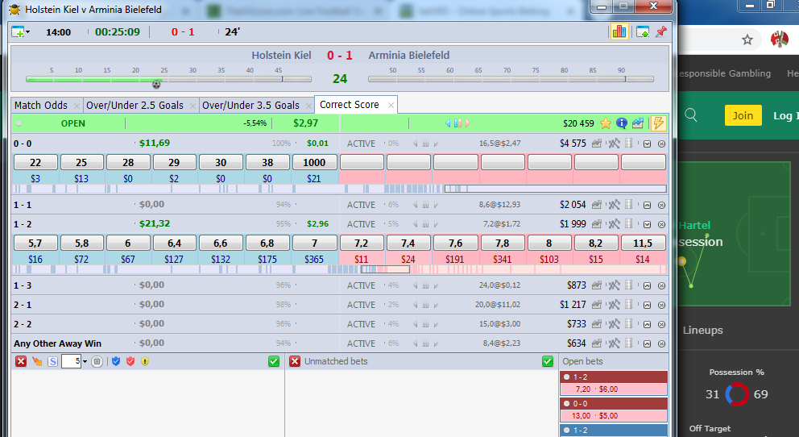Screen dimensions: 799x437
Task: Open the new window icon beside chart
Action: [x=643, y=32]
